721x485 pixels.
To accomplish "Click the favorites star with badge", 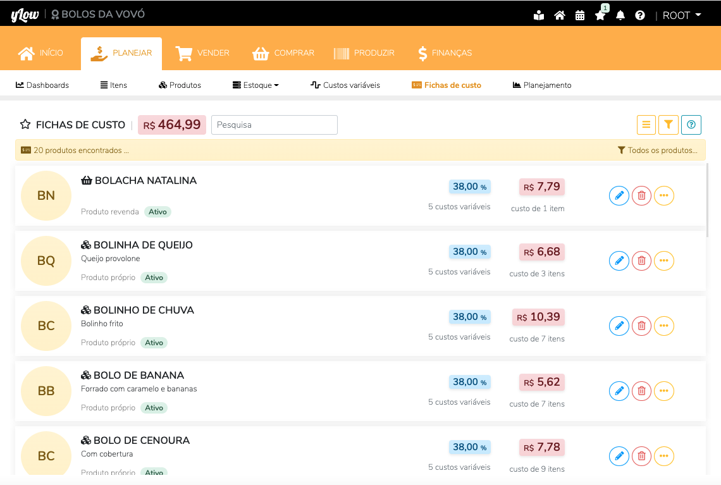I will [600, 16].
